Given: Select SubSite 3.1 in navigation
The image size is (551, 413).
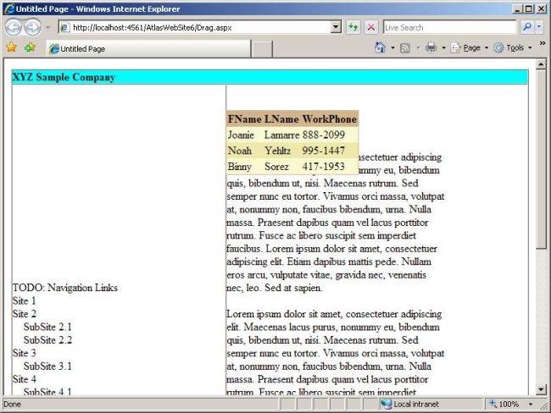Looking at the screenshot, I should (x=47, y=366).
